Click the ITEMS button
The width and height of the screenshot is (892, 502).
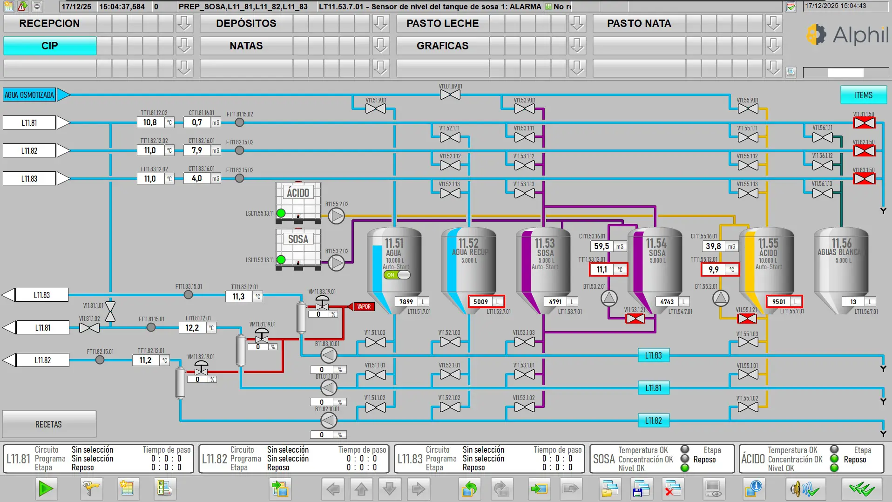pos(863,95)
